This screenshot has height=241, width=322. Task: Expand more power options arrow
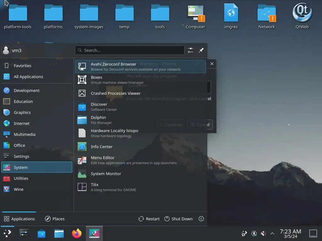tap(201, 219)
